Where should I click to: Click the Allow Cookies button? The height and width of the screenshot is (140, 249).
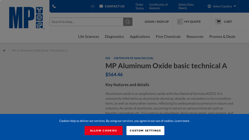[104, 130]
